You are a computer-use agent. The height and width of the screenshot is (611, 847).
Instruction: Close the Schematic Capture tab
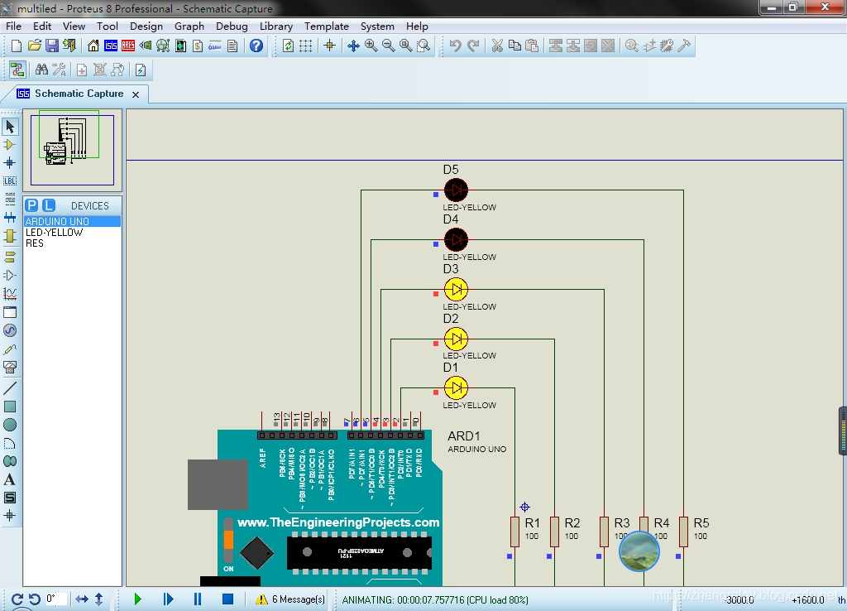coord(136,94)
